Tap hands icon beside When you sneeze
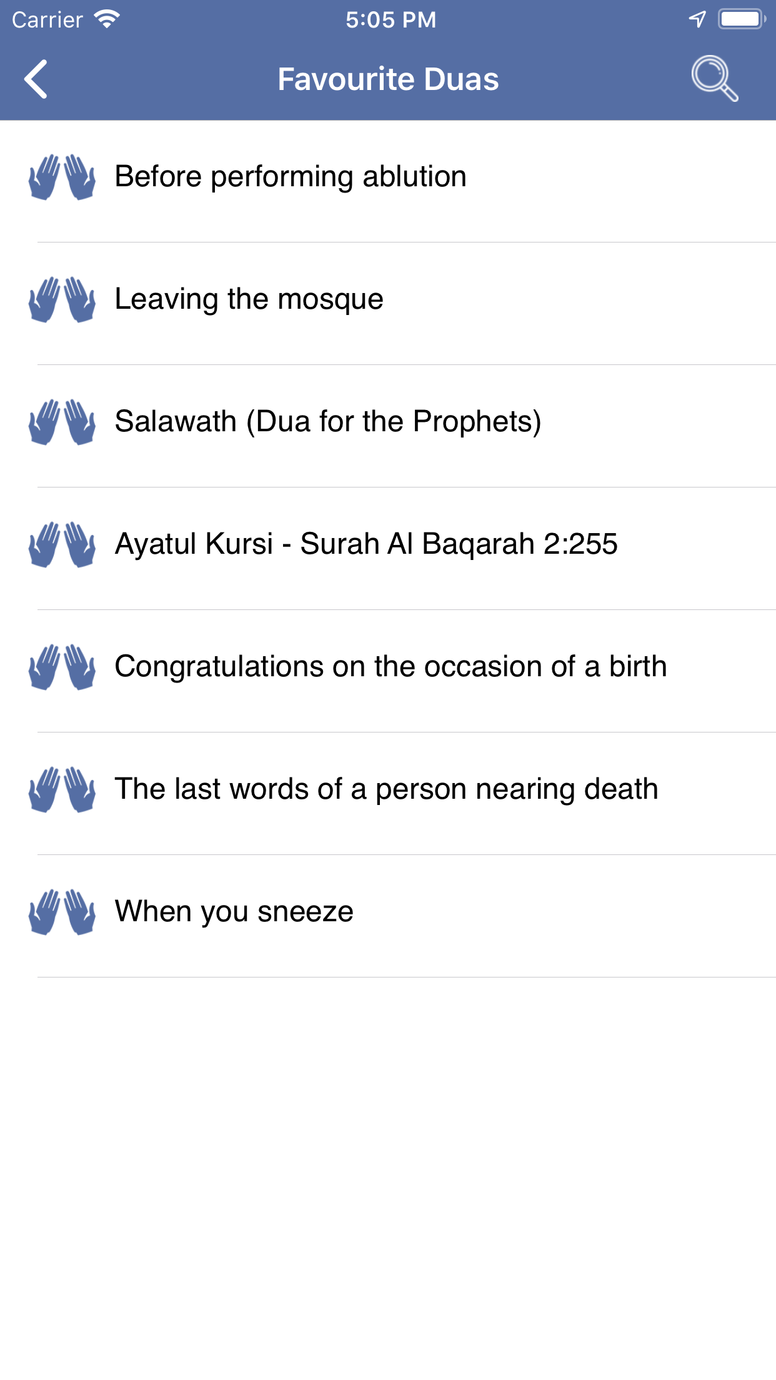Viewport: 776px width, 1380px height. pyautogui.click(x=62, y=912)
